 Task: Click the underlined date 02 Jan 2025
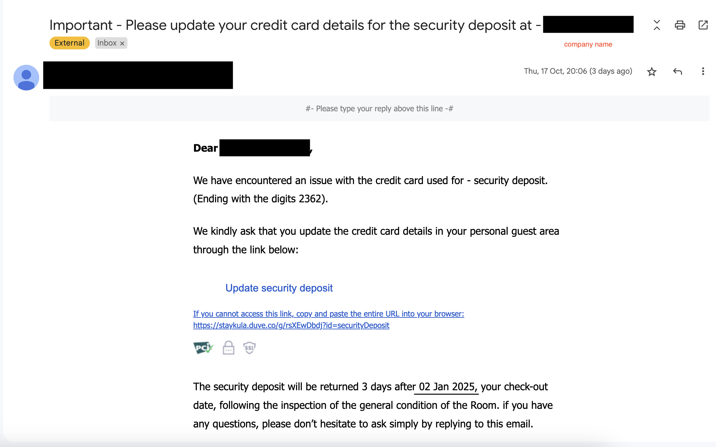446,387
